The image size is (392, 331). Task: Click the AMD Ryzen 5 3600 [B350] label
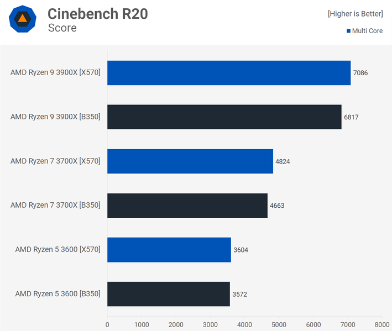click(x=58, y=294)
